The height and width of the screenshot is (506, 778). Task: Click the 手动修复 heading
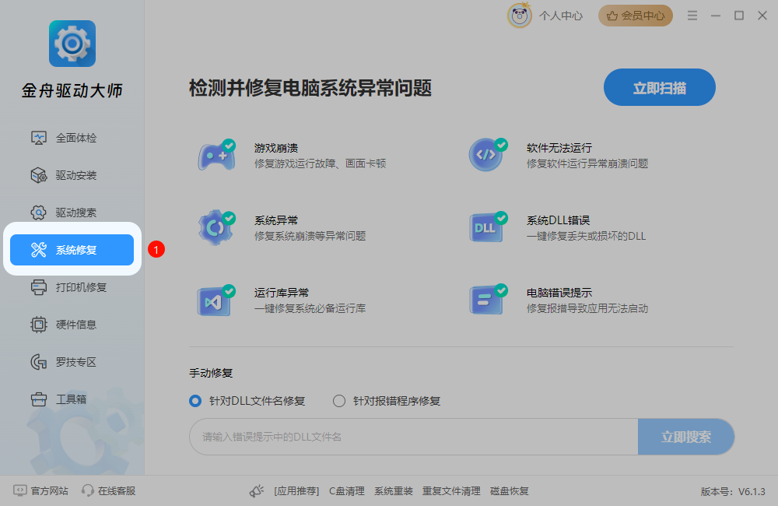tap(211, 372)
